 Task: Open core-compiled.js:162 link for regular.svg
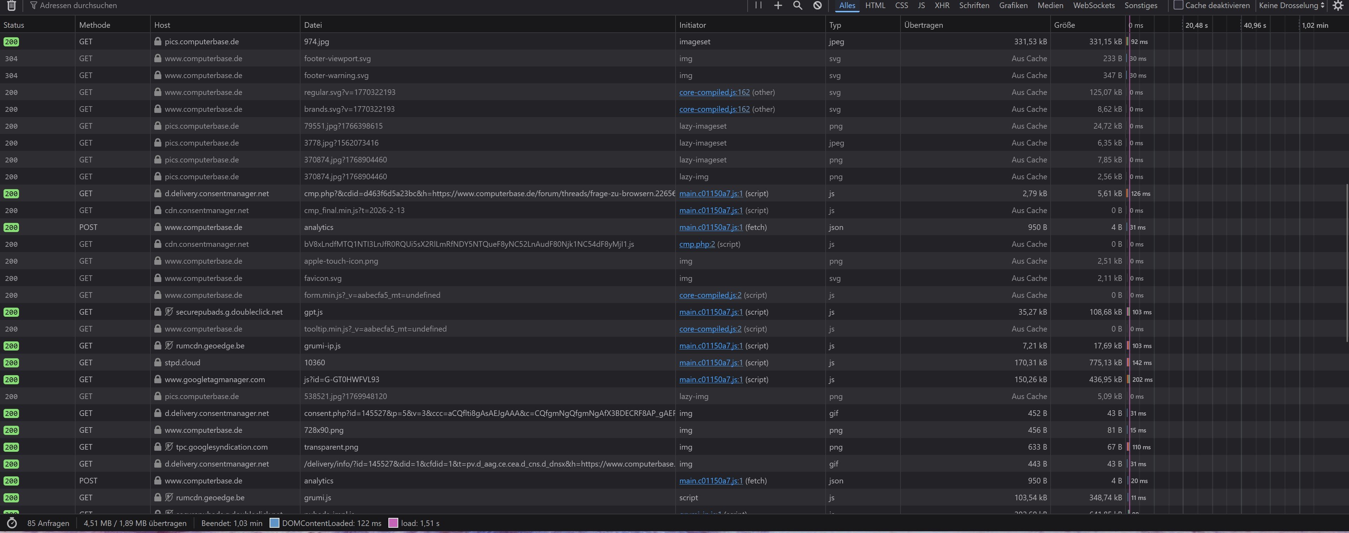(714, 92)
